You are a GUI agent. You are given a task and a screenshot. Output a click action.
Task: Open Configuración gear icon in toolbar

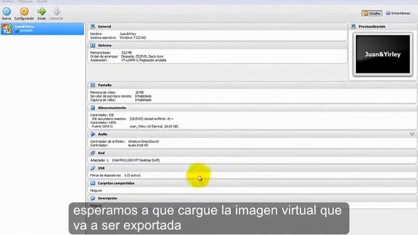pyautogui.click(x=24, y=12)
